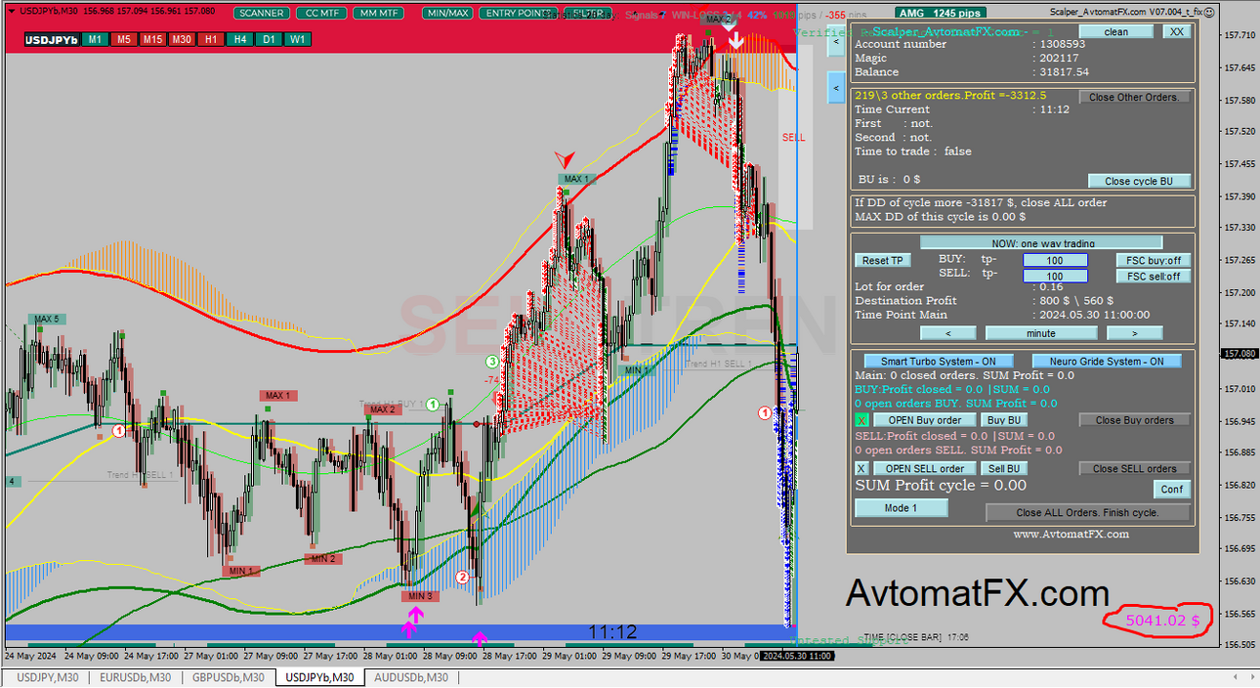Image resolution: width=1260 pixels, height=688 pixels.
Task: Toggle the X box beside OPEN SELL order
Action: tap(861, 468)
